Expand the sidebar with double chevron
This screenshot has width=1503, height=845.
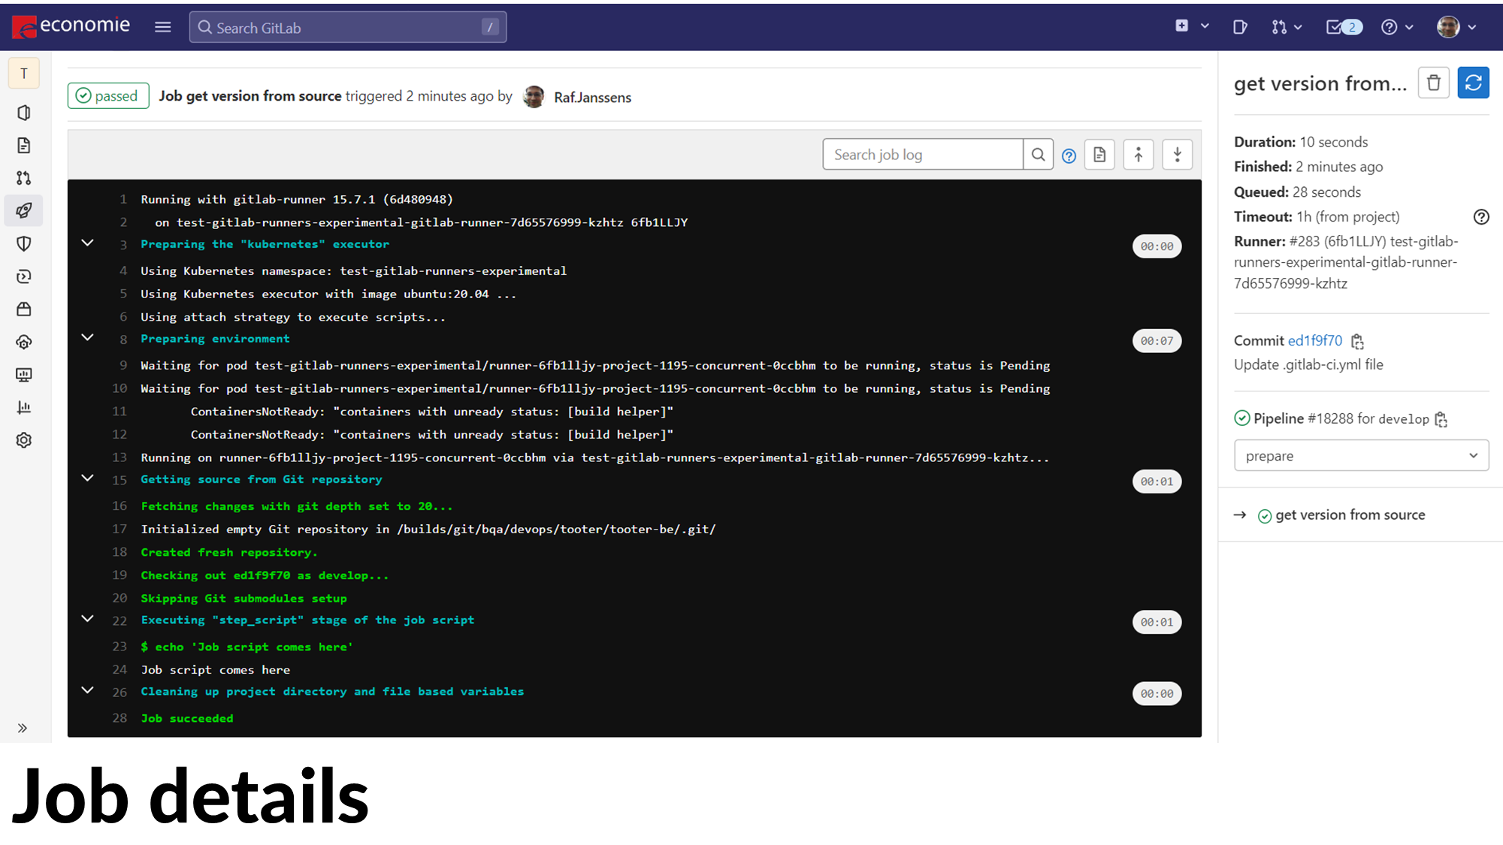[x=23, y=728]
